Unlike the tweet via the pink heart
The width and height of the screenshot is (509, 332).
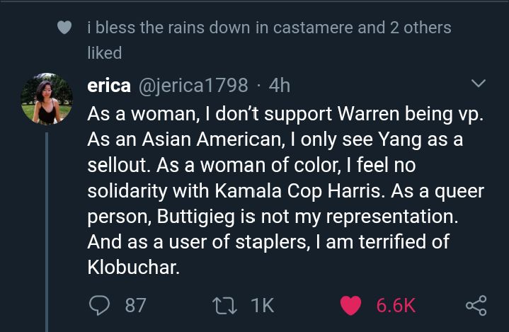pyautogui.click(x=350, y=305)
